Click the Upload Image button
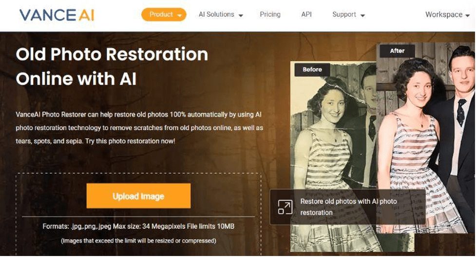This screenshot has width=476, height=257. tap(138, 196)
